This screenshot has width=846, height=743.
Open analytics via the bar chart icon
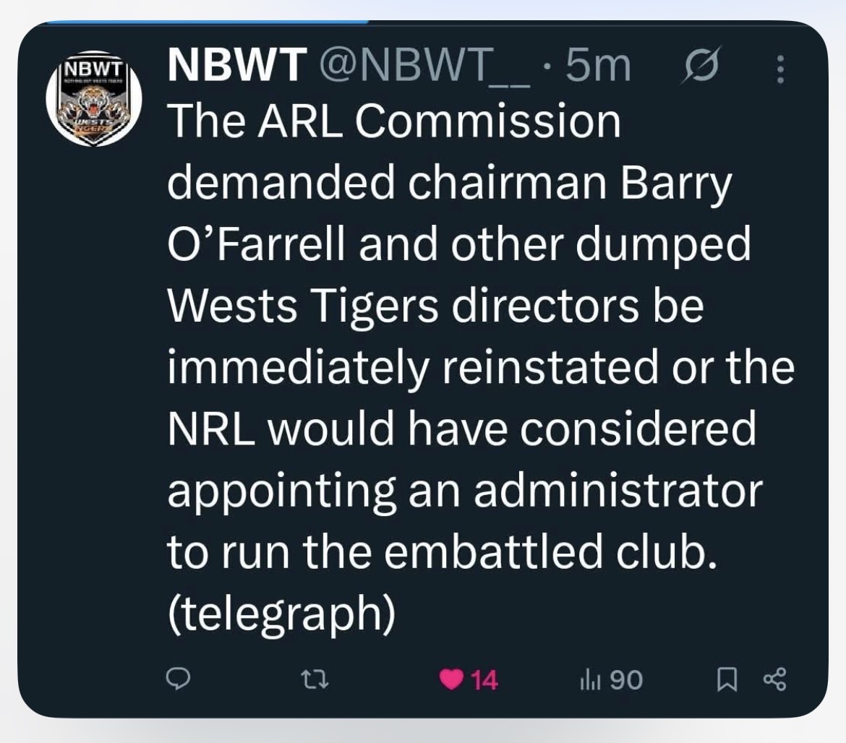(589, 679)
